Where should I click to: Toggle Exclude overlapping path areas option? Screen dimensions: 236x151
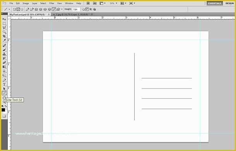tap(94, 9)
